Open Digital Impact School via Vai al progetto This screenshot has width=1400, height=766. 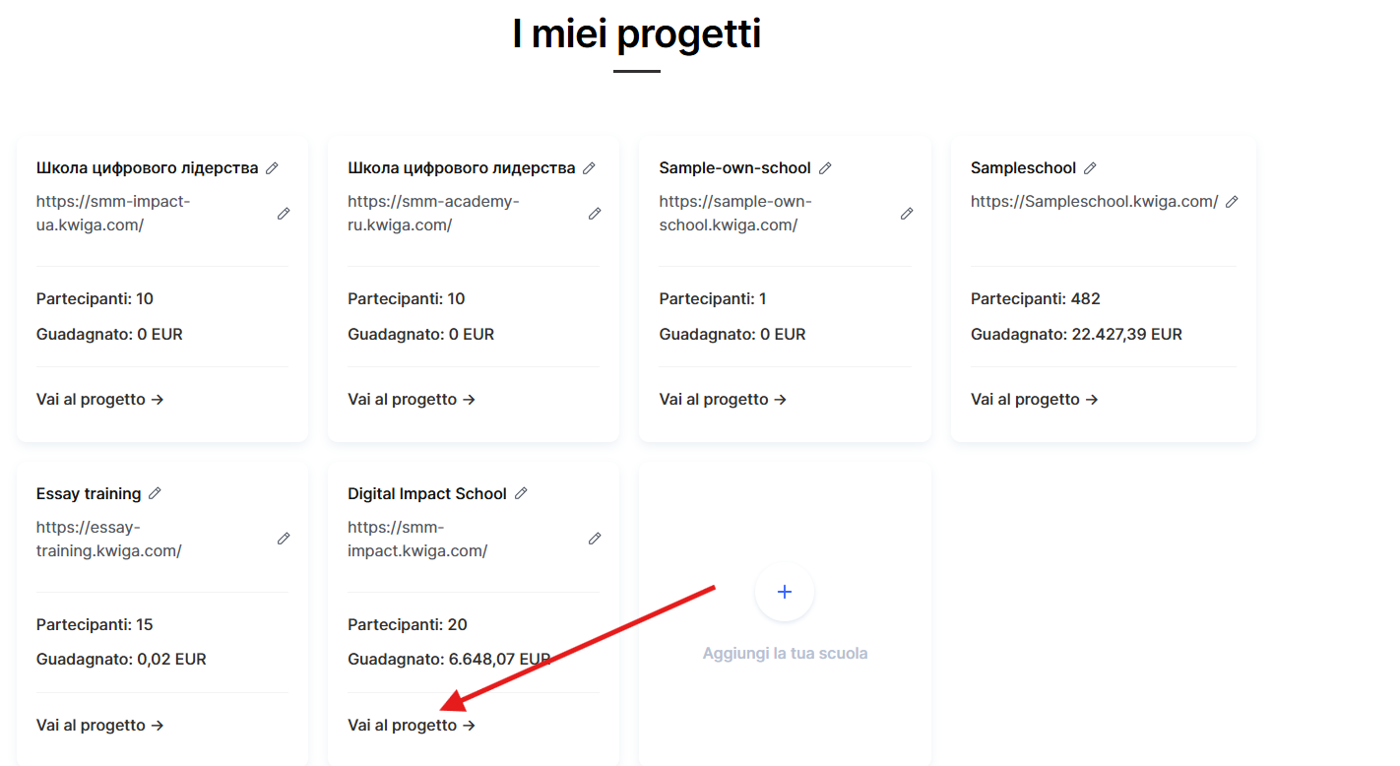pos(412,726)
